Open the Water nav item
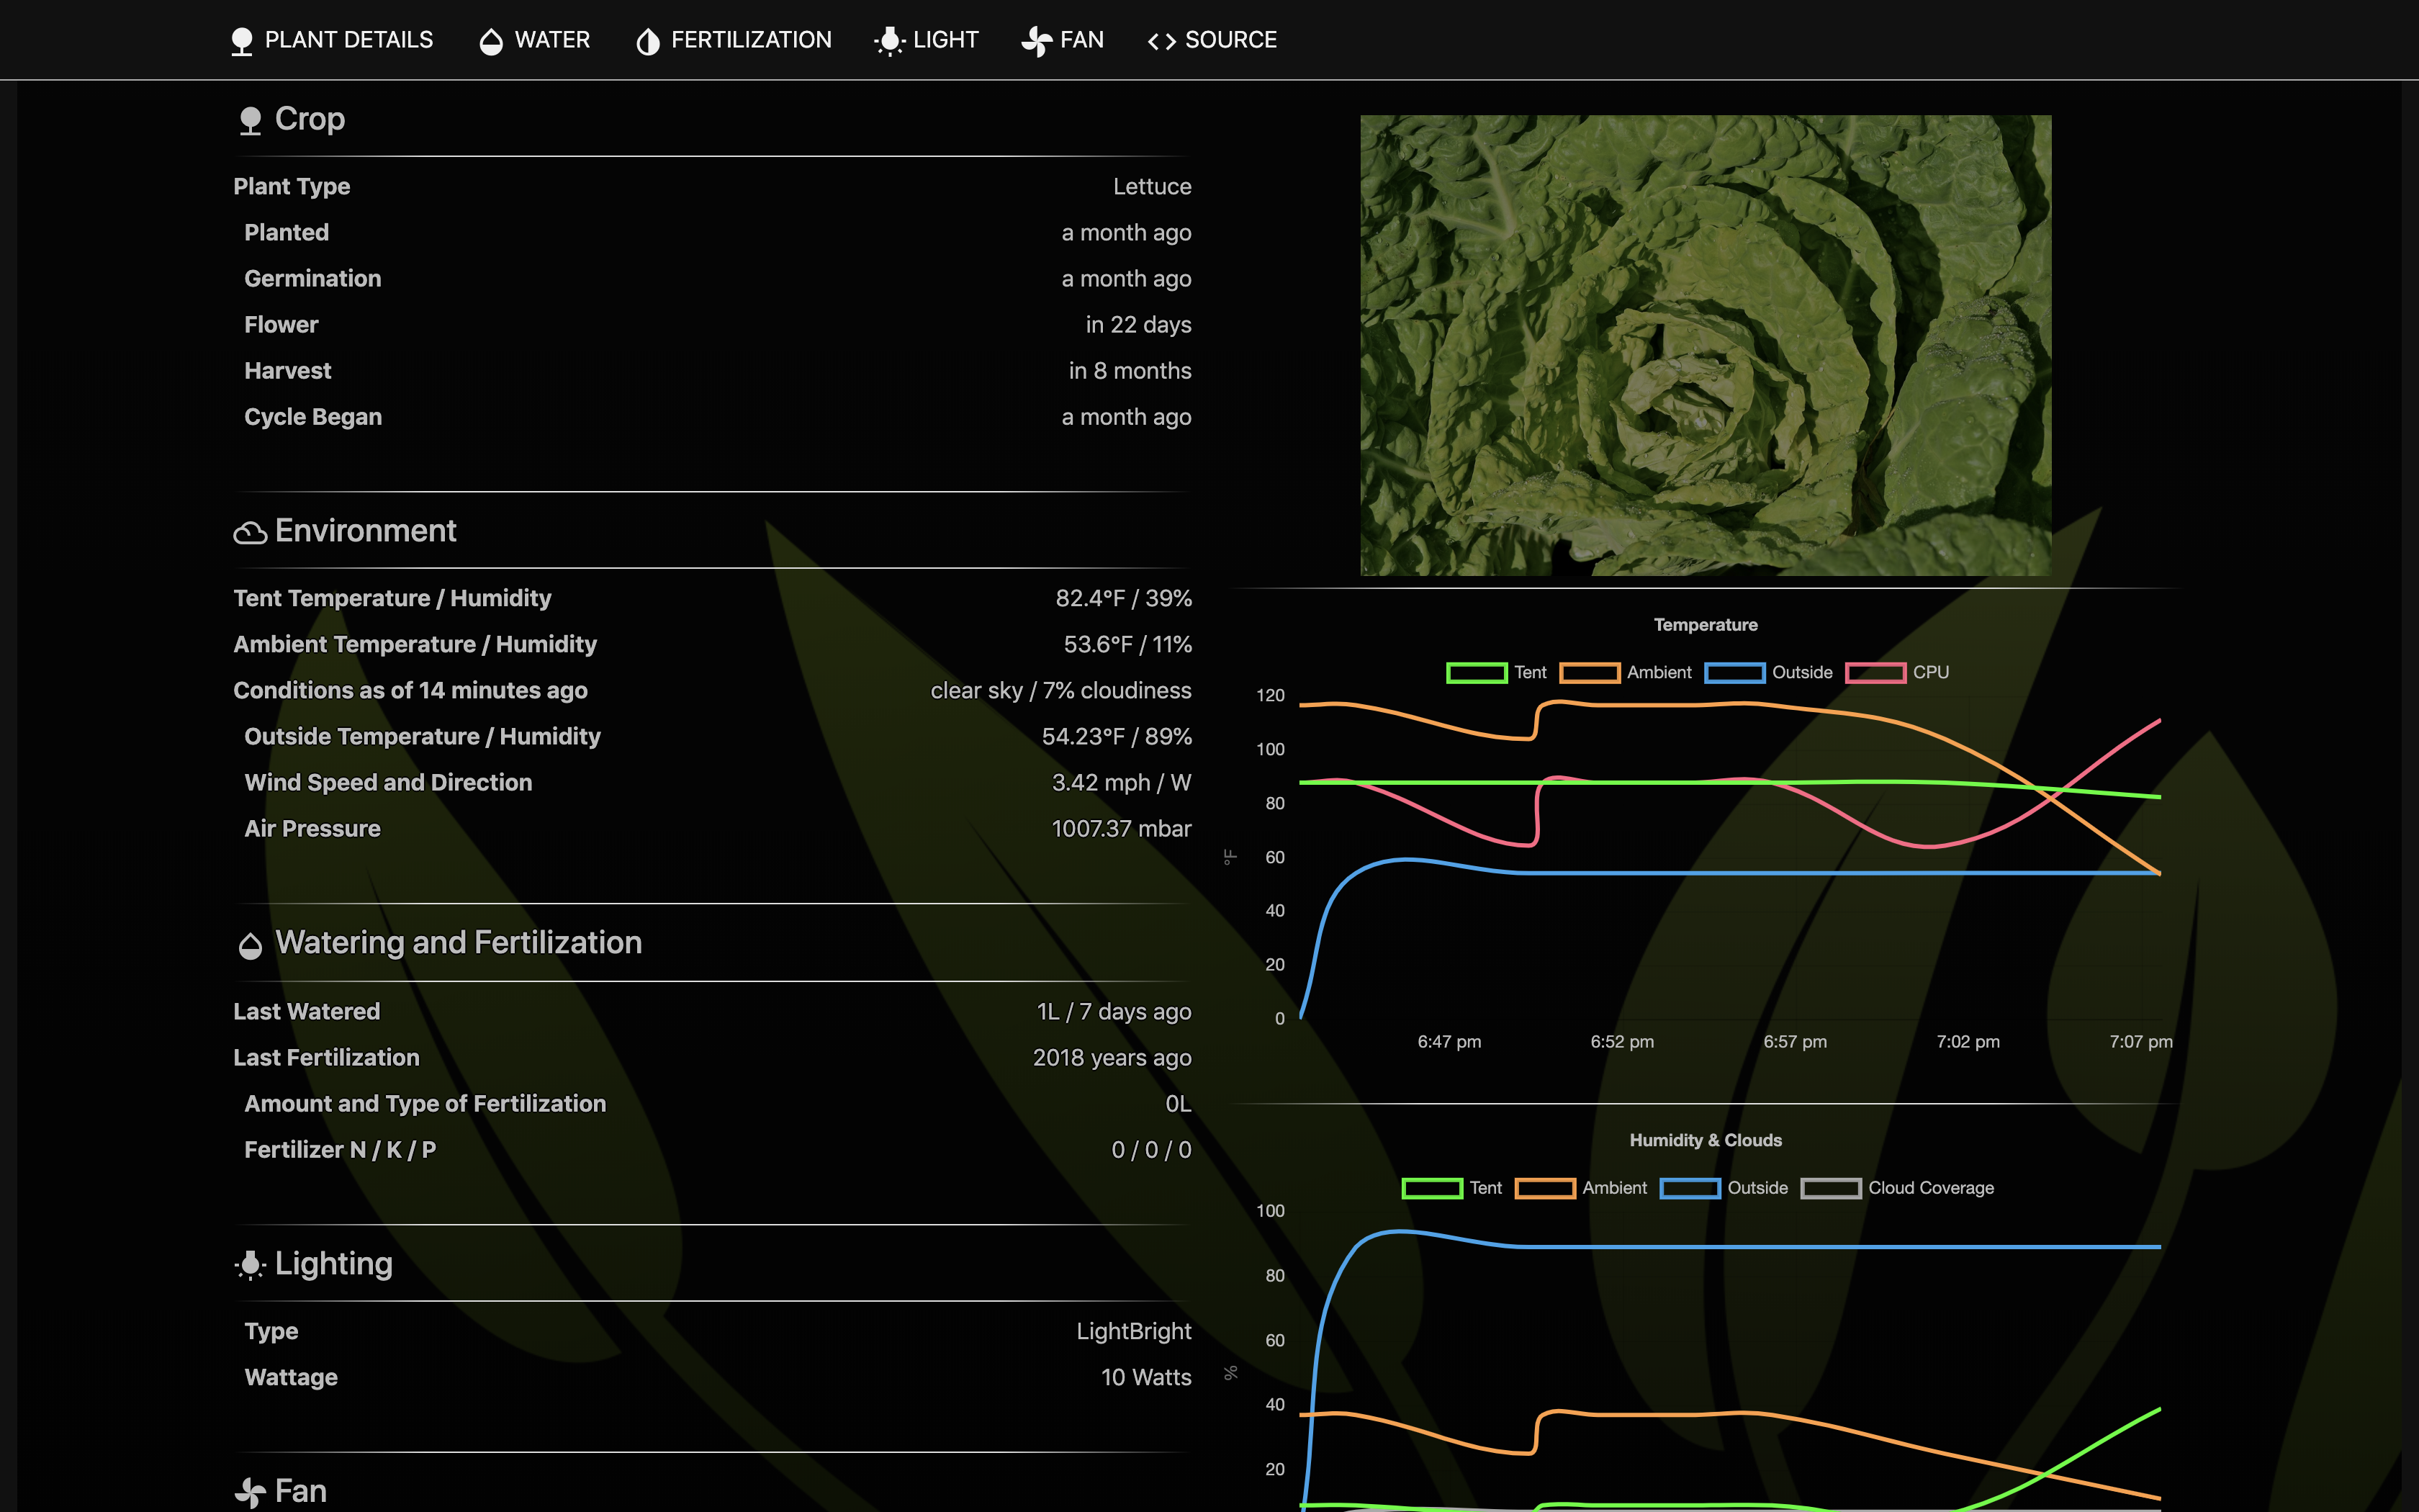This screenshot has width=2419, height=1512. point(535,40)
